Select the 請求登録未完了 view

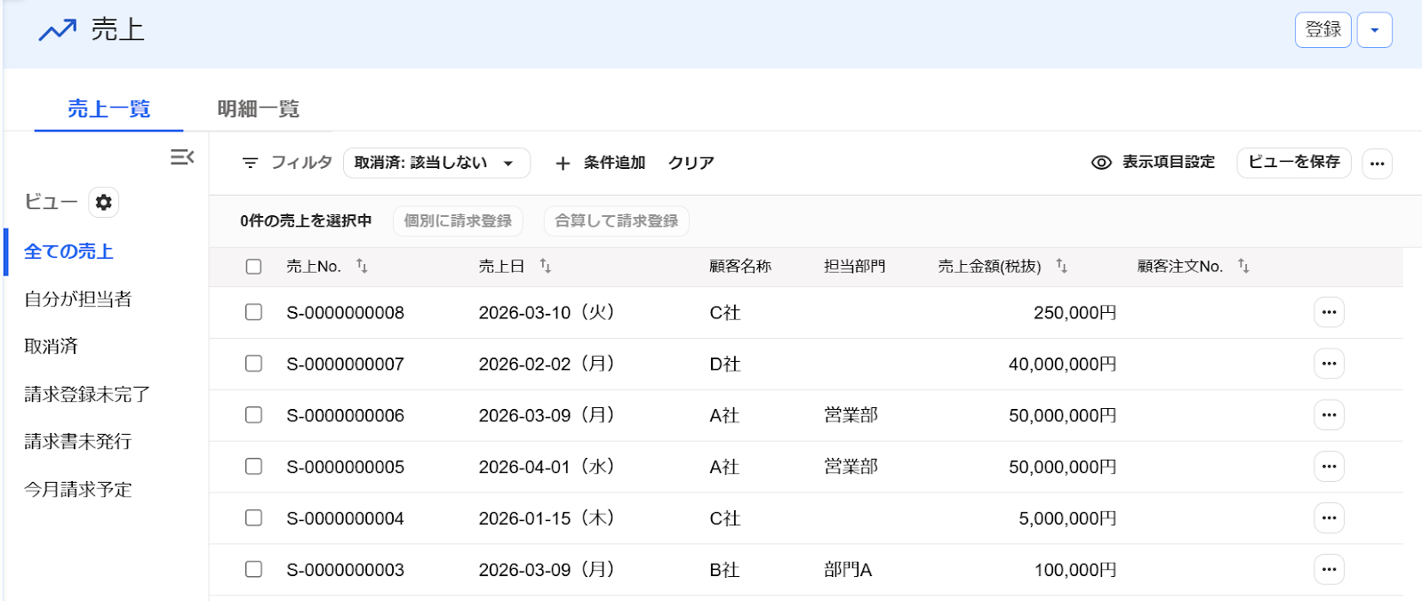87,395
